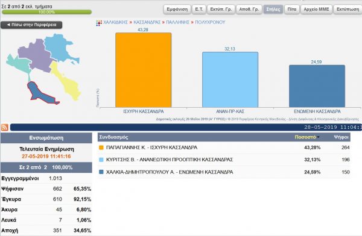
Task: Click the orange ΙΣΧΥΡΗ ΚΑΣΣΑΝΔΡΑ color swatch
Action: [x=101, y=147]
